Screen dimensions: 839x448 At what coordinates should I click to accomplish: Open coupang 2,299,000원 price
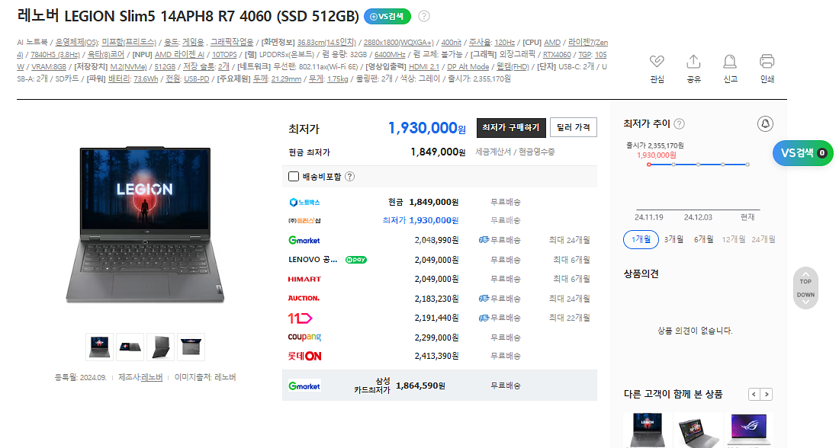436,338
